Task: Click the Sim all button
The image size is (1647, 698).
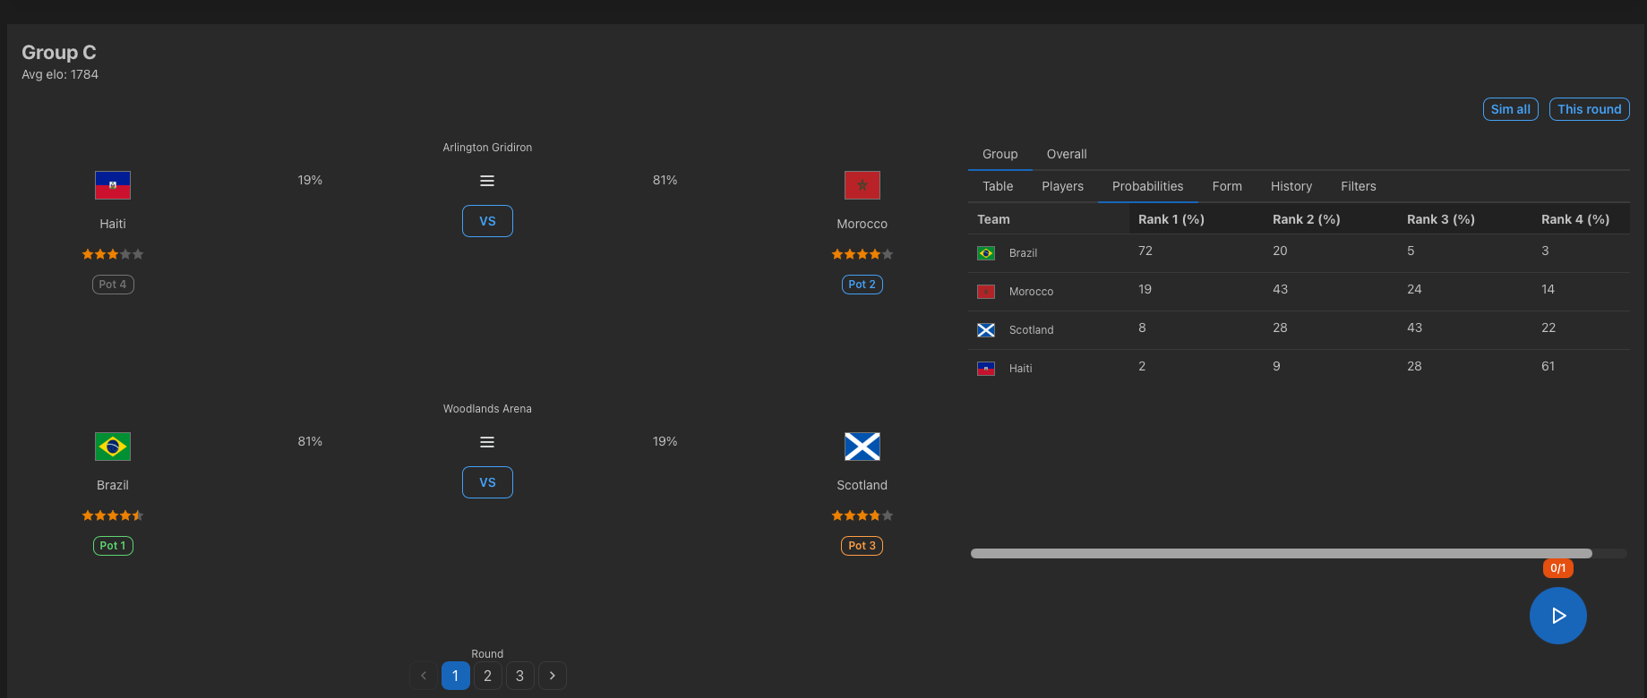Action: pos(1510,109)
